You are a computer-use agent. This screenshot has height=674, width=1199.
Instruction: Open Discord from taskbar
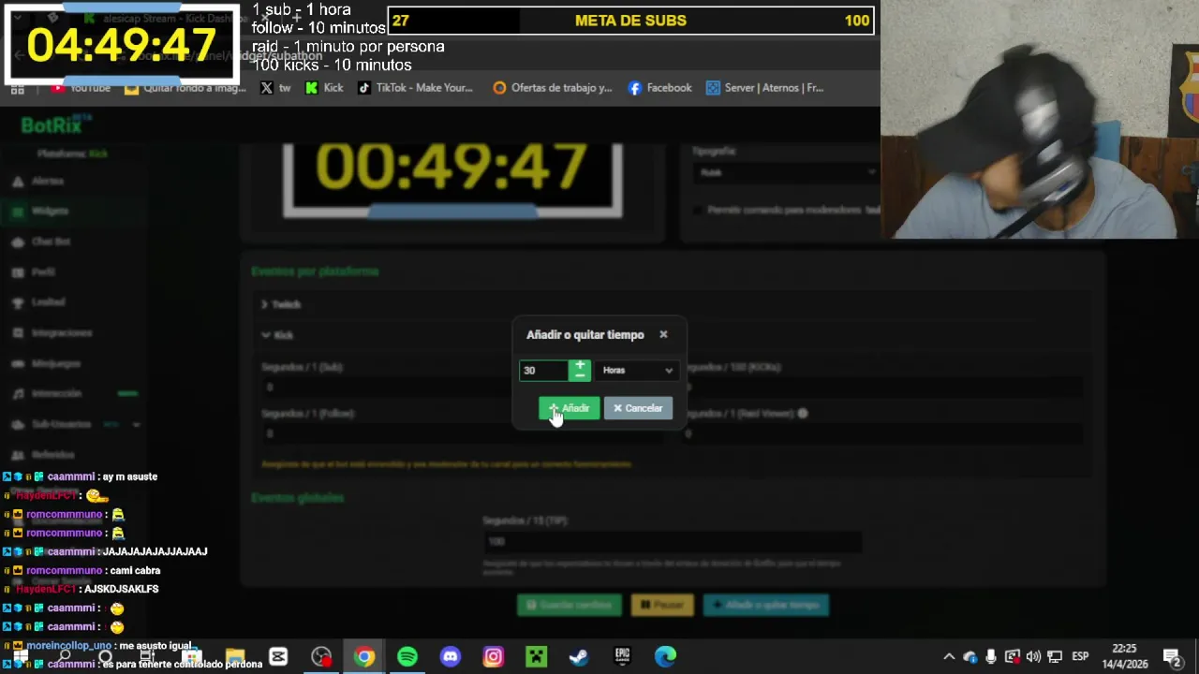pos(451,657)
